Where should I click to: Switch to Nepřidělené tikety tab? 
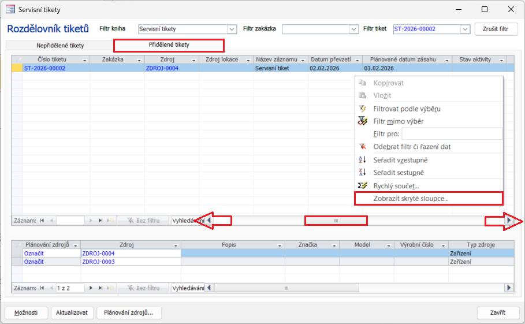60,45
